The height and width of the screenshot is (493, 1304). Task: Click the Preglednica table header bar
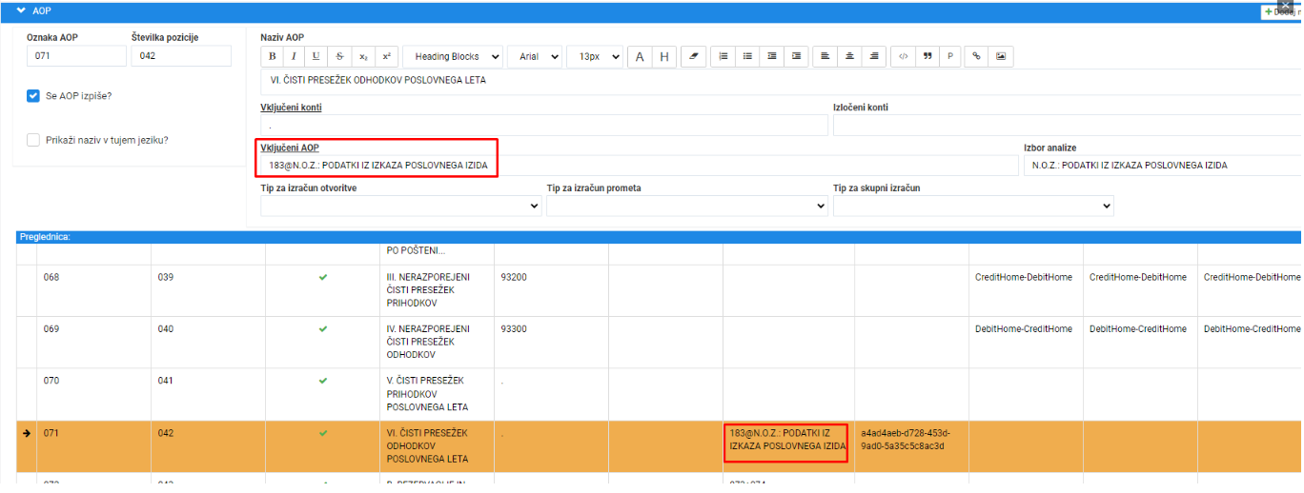[659, 236]
